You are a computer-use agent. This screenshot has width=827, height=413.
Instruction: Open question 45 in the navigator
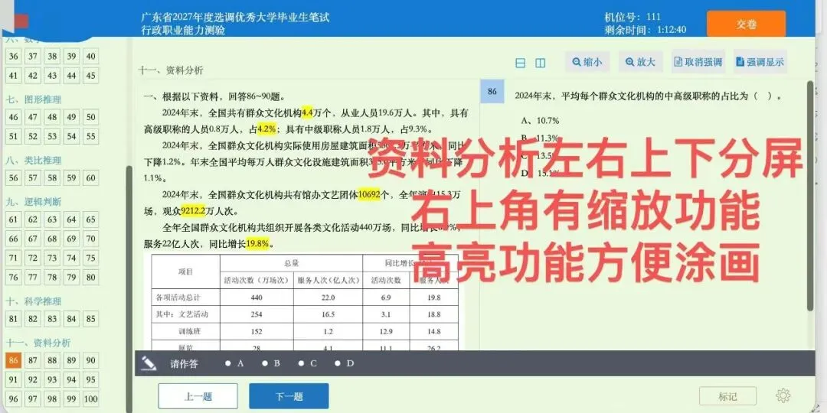(90, 75)
